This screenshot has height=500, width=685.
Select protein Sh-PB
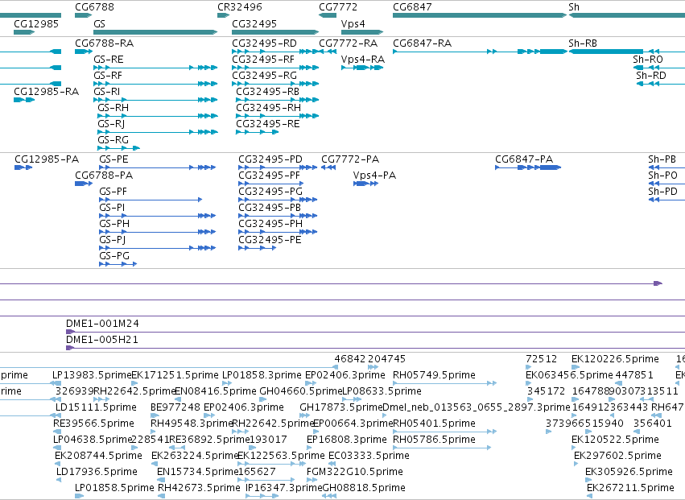[x=666, y=167]
